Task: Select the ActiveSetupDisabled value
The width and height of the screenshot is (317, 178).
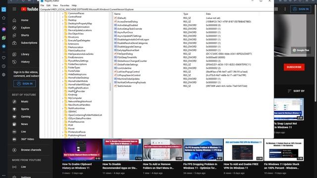Action: point(128,25)
